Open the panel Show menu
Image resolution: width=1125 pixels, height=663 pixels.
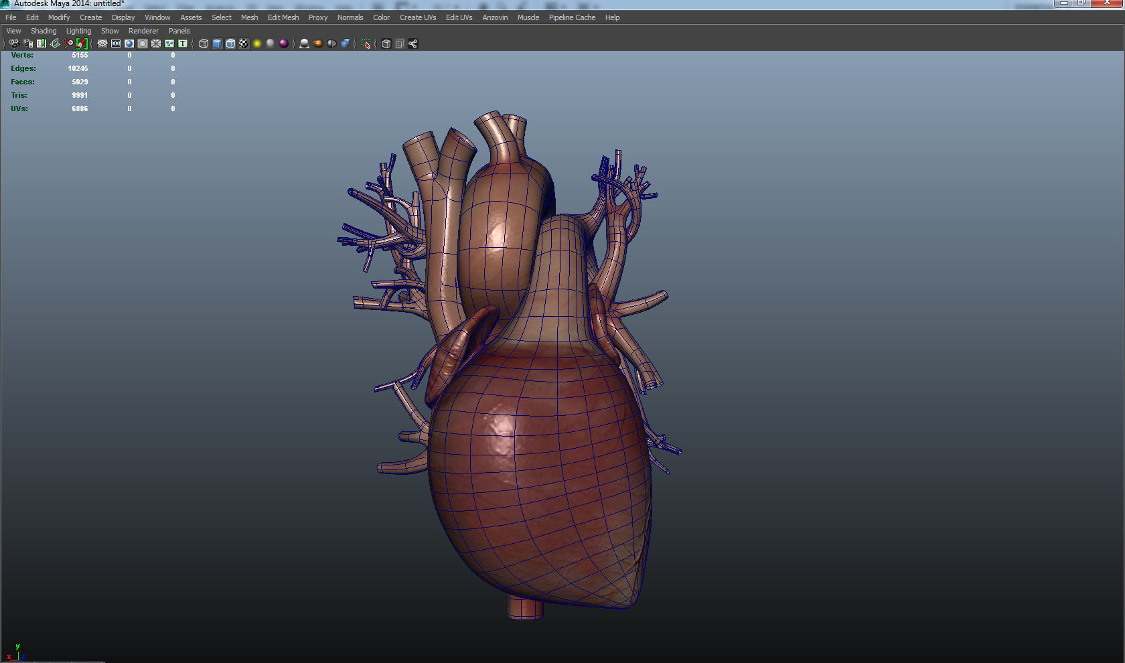[x=110, y=31]
